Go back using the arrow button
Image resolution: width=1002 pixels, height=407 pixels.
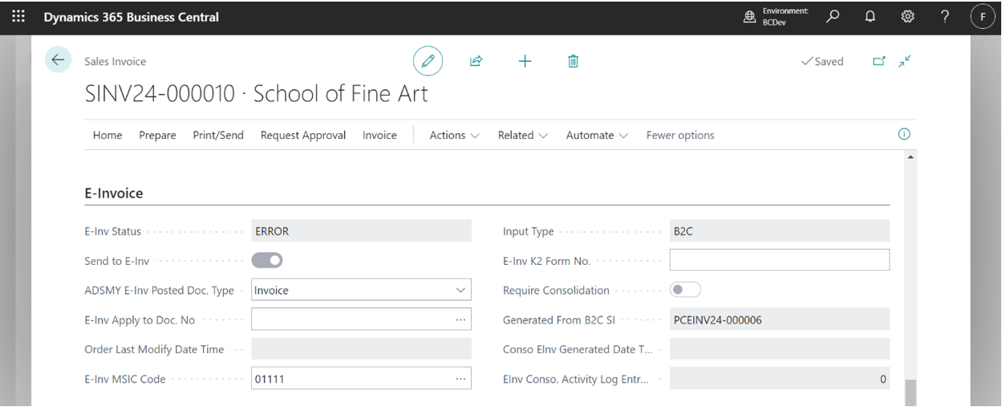[58, 60]
